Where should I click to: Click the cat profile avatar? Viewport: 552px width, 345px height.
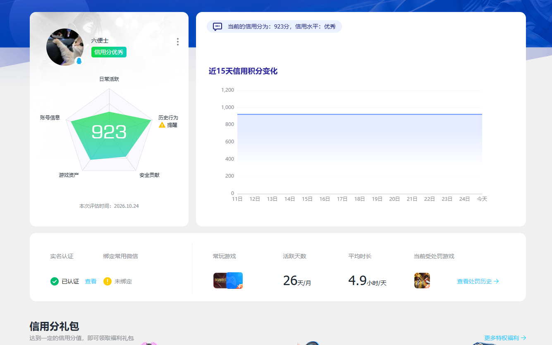click(65, 47)
